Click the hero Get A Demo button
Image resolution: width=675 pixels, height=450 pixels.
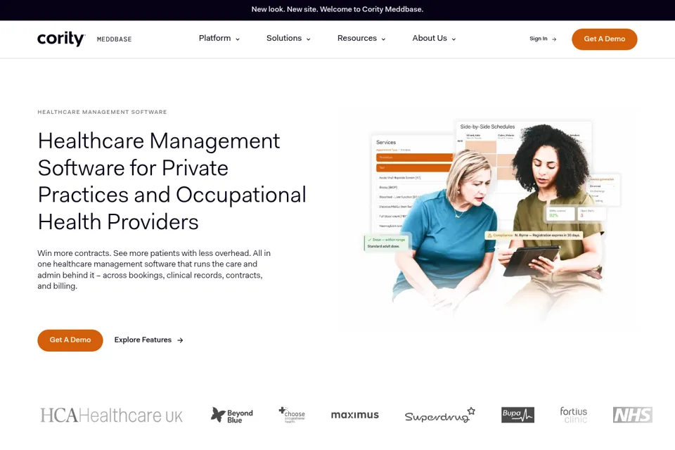click(x=70, y=340)
